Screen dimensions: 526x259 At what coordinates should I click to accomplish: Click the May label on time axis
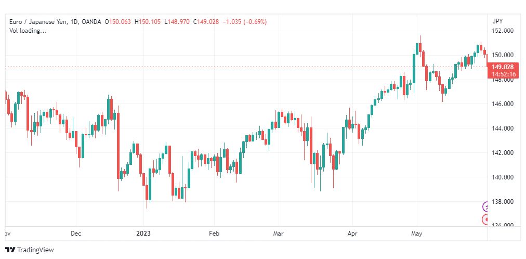tap(417, 234)
